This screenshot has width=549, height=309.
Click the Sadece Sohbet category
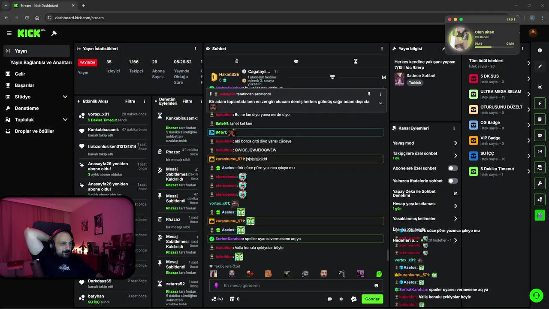point(421,76)
